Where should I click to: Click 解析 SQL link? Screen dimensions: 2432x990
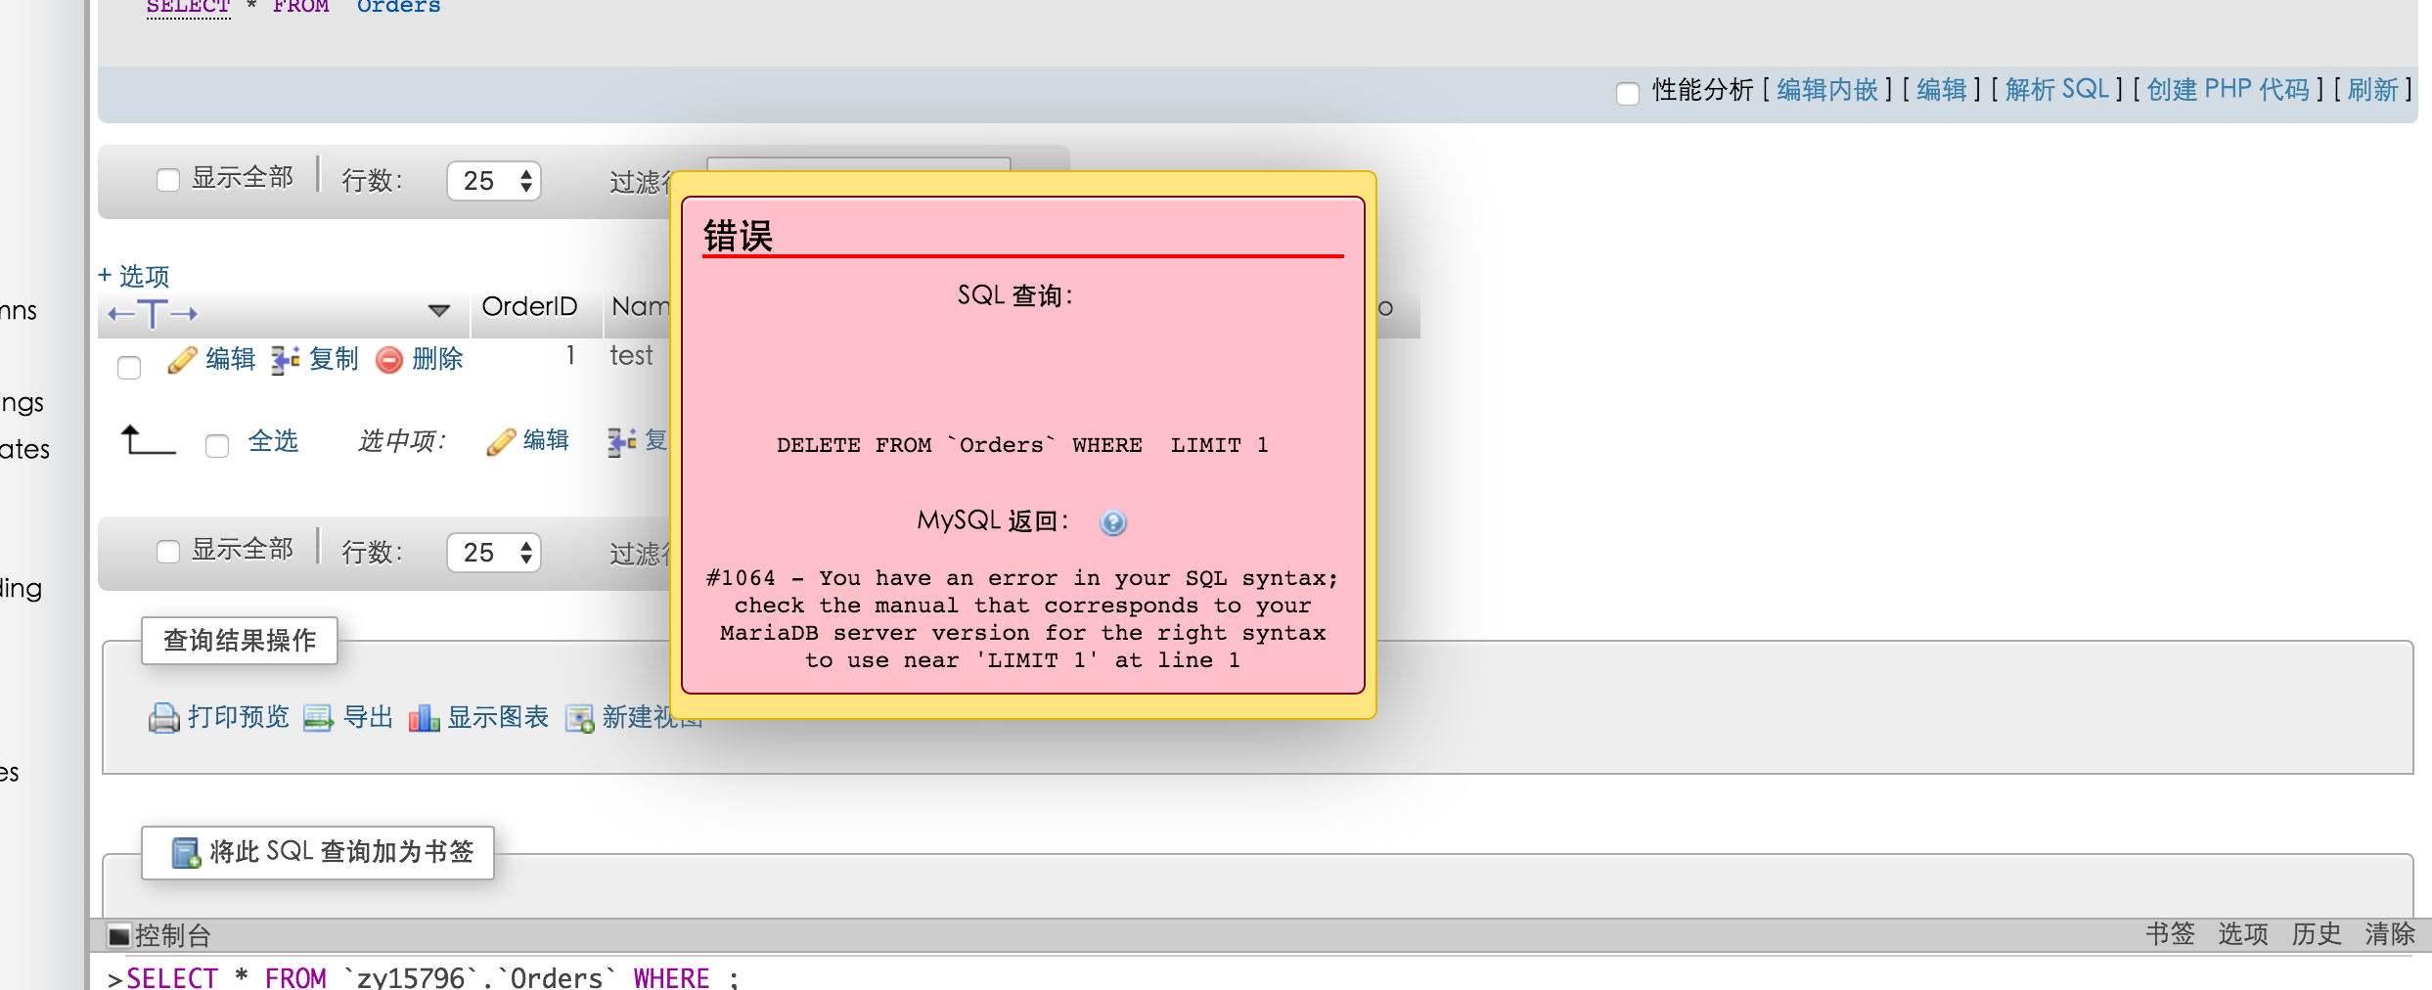click(2057, 90)
